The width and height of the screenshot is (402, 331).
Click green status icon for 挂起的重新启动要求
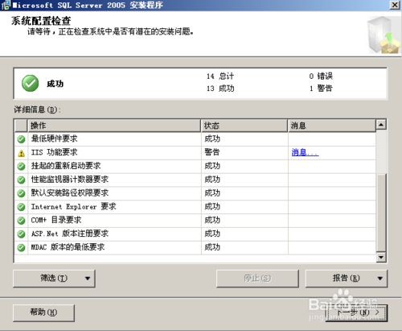point(21,166)
